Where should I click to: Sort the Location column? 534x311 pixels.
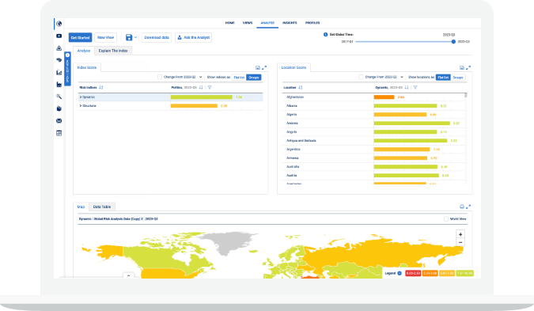[300, 88]
